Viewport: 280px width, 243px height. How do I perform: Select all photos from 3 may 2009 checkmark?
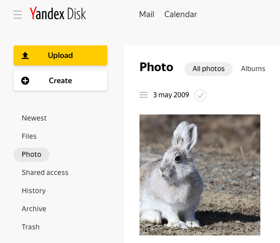[x=200, y=95]
